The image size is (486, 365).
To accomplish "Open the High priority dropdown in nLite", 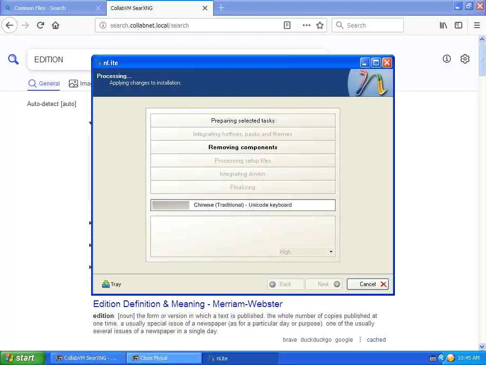I will [306, 252].
